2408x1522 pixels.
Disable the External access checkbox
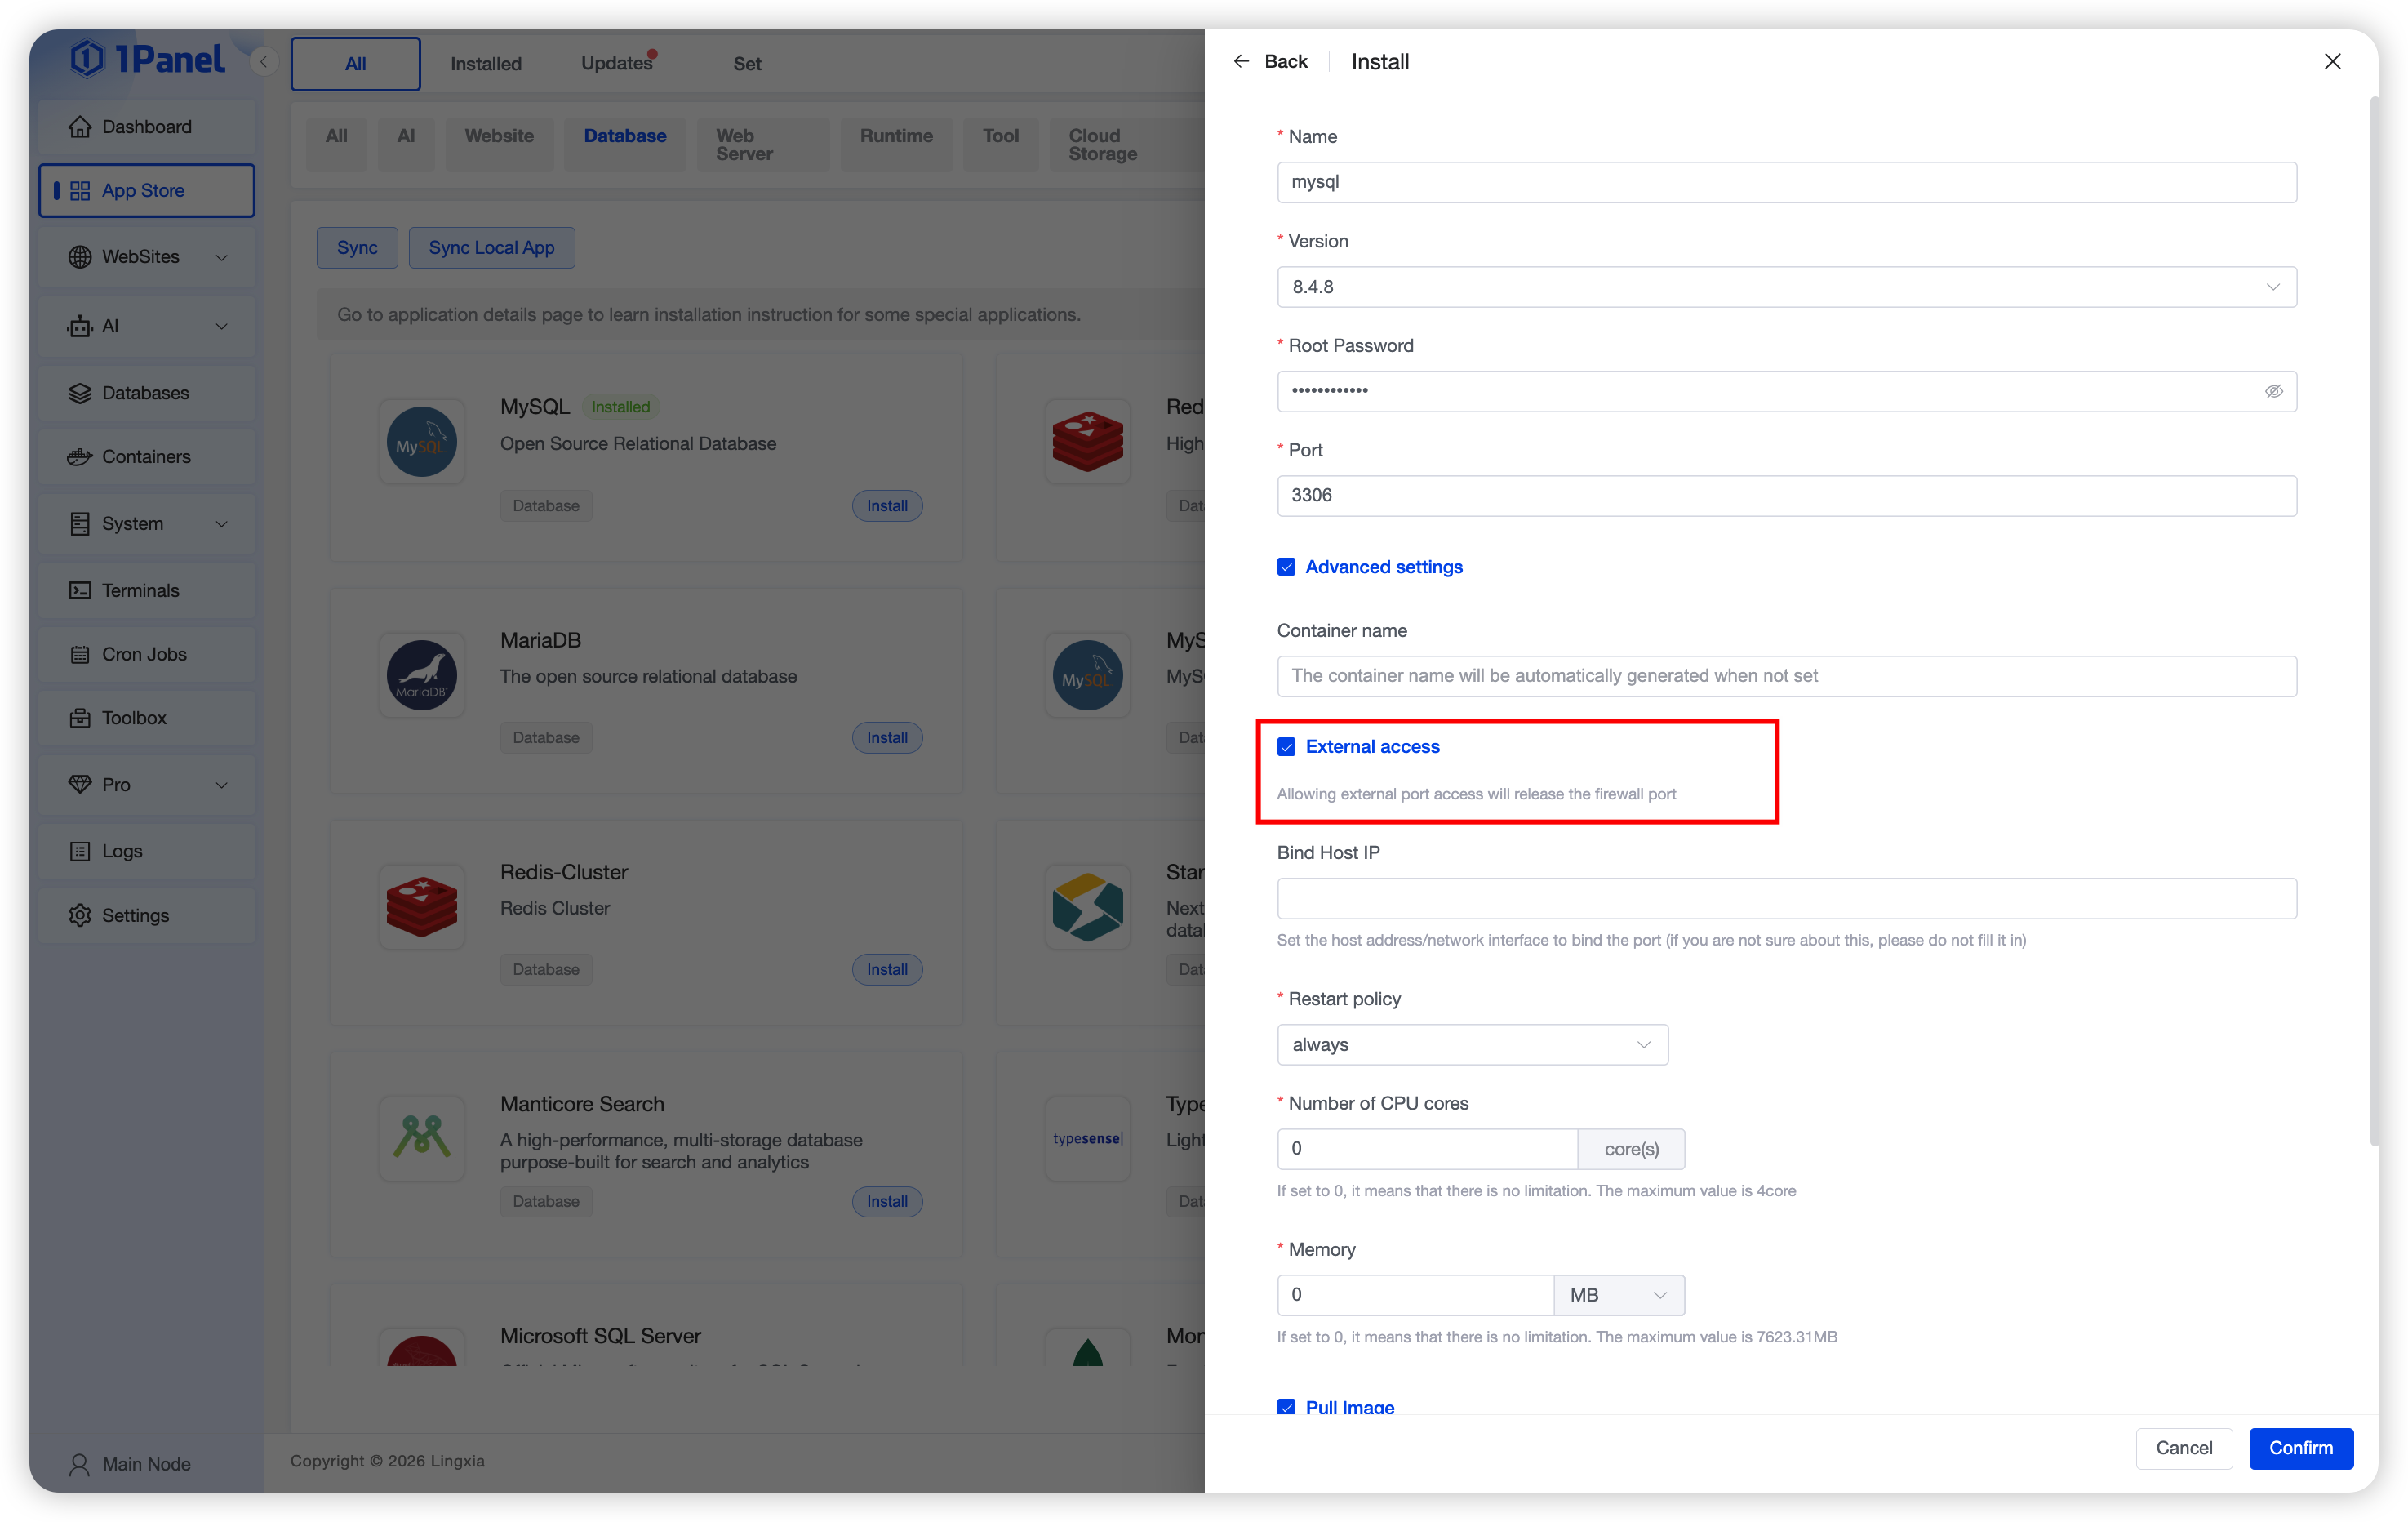coord(1286,747)
